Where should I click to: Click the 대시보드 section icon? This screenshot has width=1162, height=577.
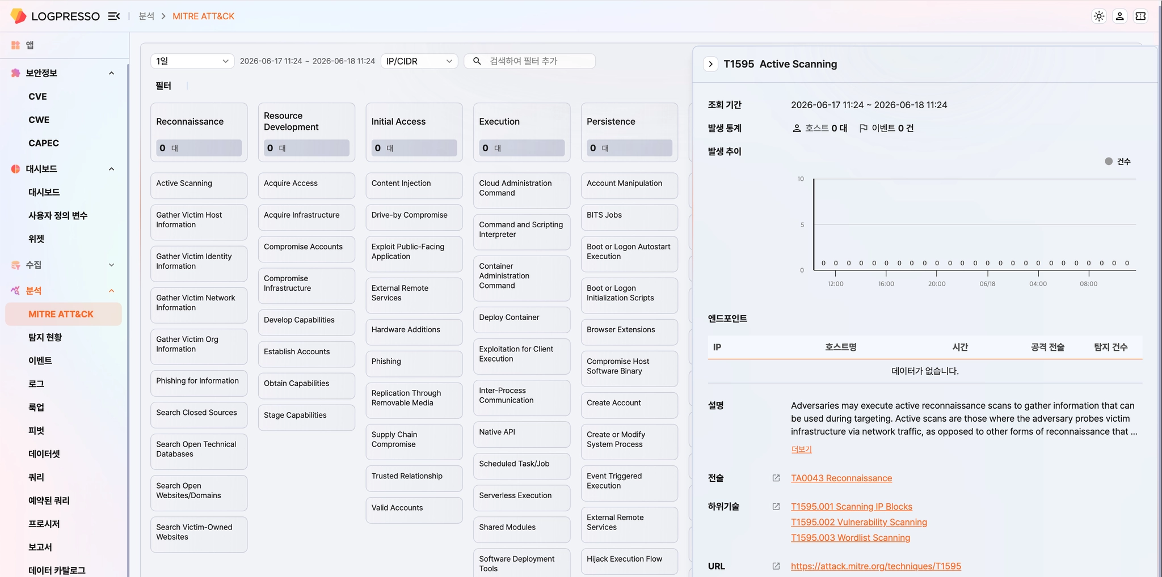pos(16,169)
